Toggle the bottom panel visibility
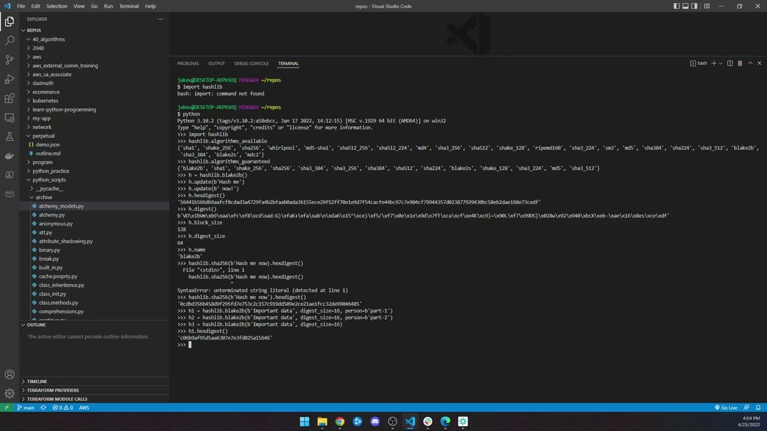The image size is (767, 431). coord(686,6)
